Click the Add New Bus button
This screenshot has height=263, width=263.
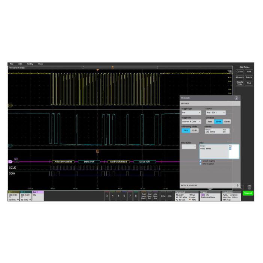155,196
